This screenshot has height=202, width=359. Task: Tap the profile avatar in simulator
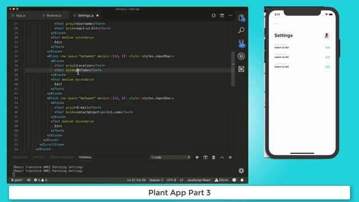pyautogui.click(x=326, y=35)
